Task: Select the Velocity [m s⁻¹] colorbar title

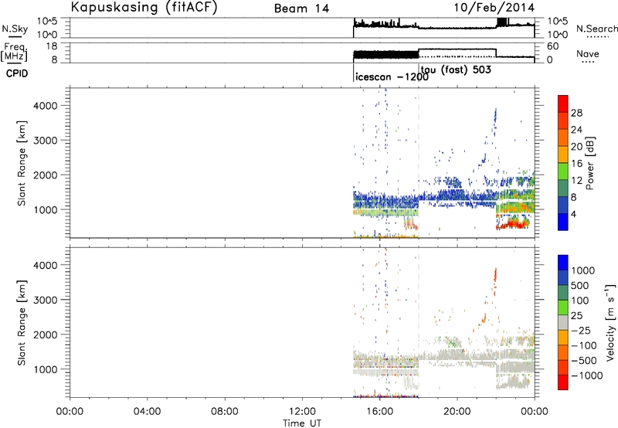Action: click(610, 322)
